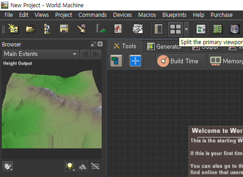Toggle the water display waves icon

coord(95,166)
